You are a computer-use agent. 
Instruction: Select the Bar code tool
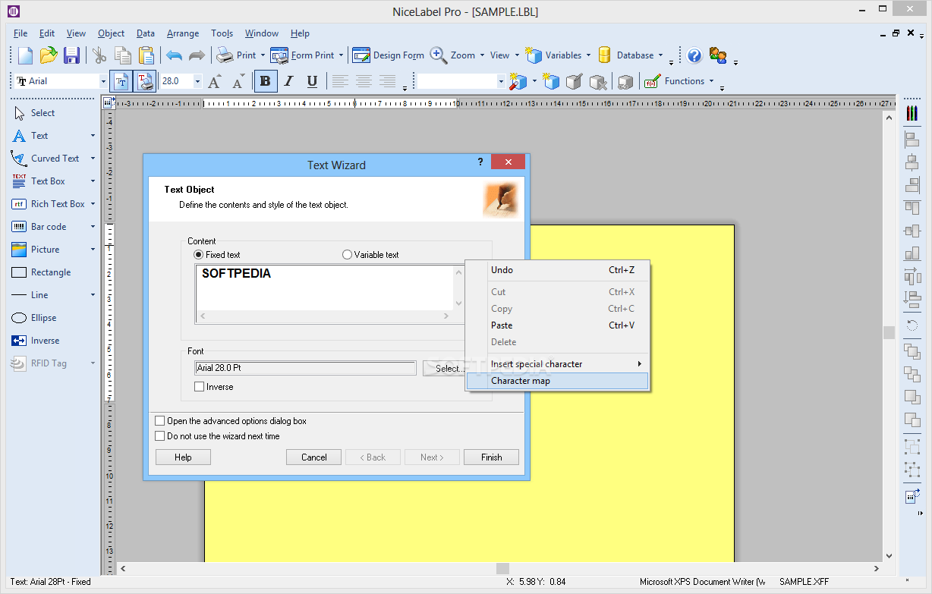tap(48, 227)
